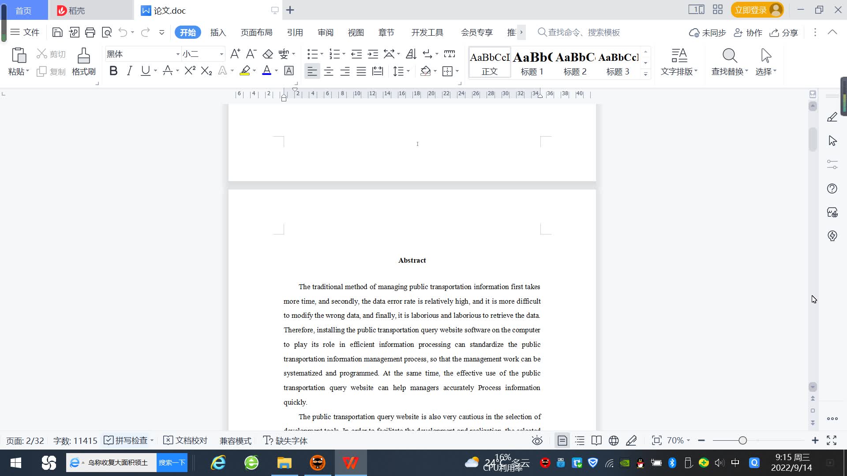Click the Save document icon
This screenshot has width=847, height=476.
tap(57, 32)
